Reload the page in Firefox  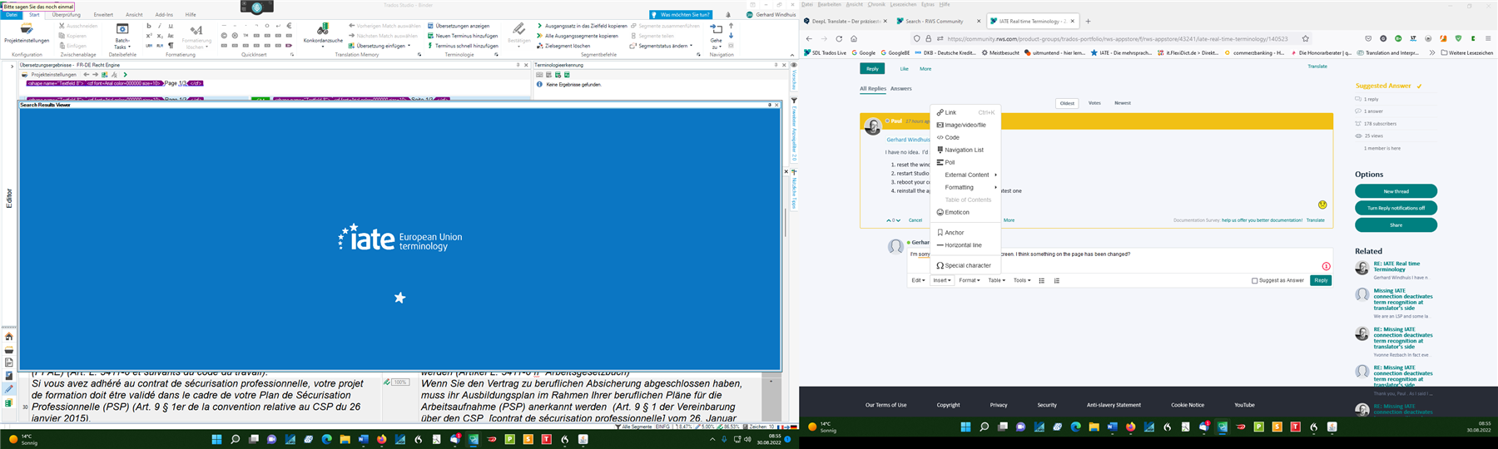point(839,38)
